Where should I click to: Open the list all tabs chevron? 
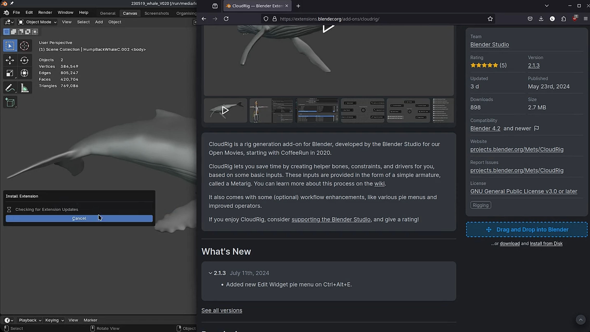point(547,6)
